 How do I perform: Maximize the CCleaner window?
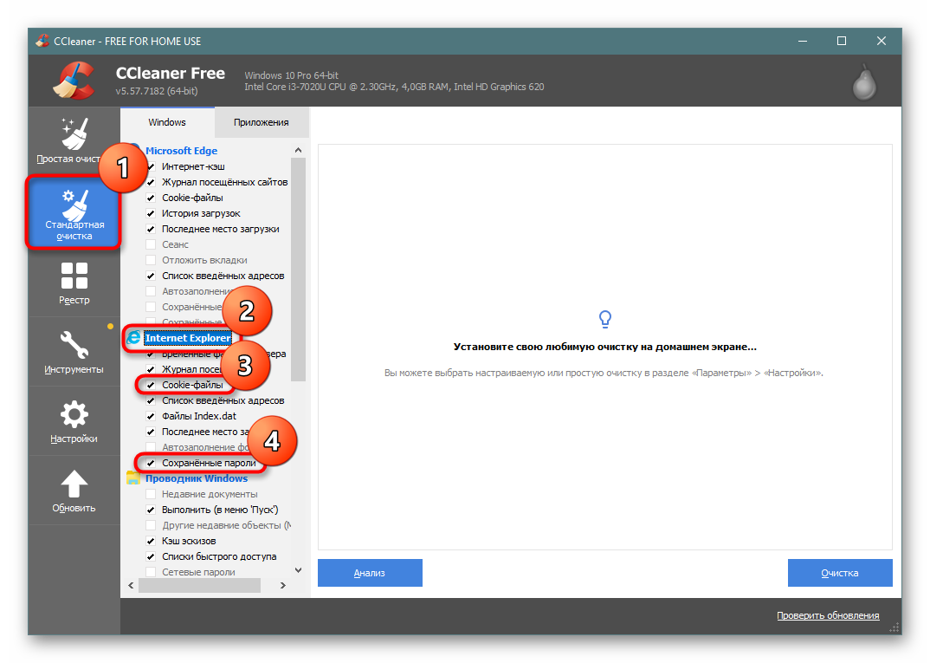tap(842, 41)
